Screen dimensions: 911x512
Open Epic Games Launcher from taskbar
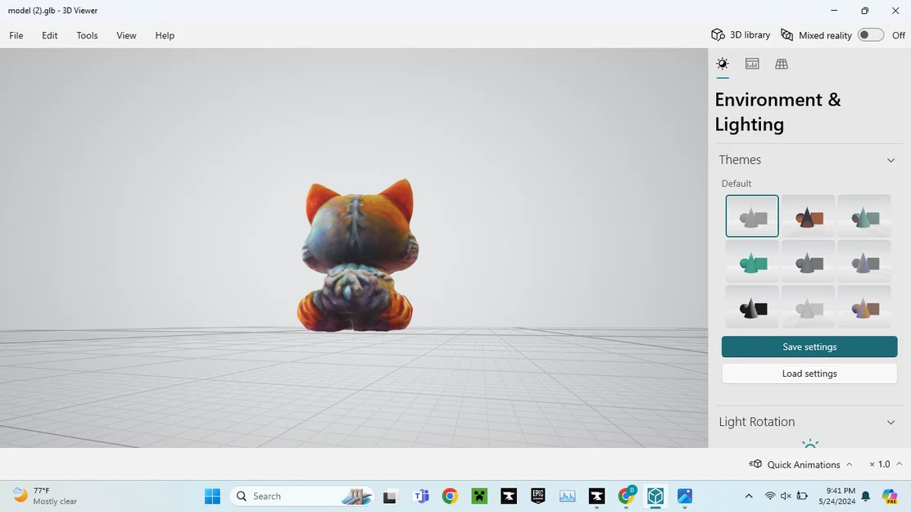pos(538,496)
